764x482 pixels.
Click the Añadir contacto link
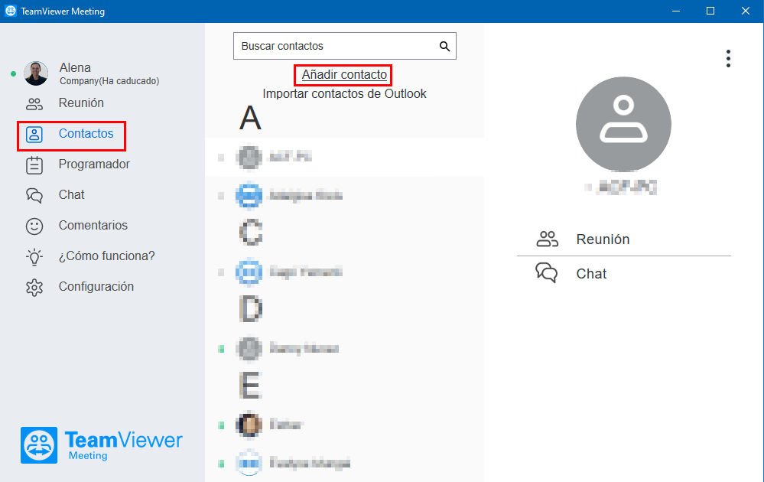[x=344, y=74]
